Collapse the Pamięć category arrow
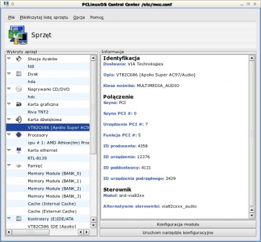 pos(9,165)
